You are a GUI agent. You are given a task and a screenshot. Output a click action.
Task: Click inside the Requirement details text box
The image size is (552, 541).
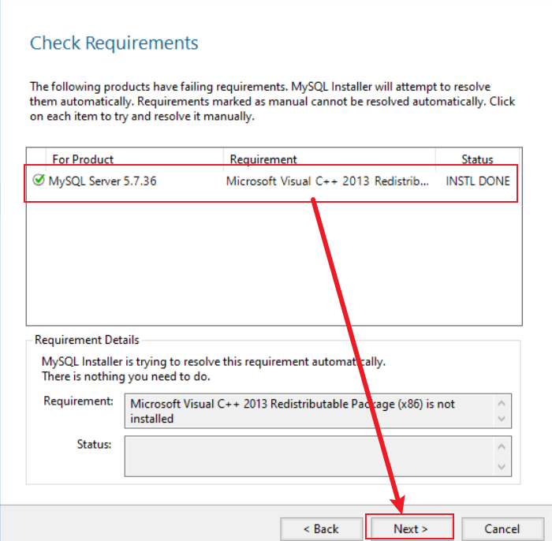tap(308, 412)
